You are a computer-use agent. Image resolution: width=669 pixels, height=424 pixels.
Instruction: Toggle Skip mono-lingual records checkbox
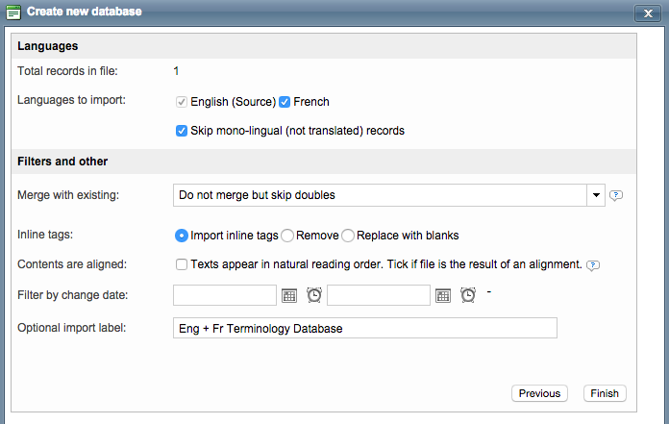click(182, 131)
